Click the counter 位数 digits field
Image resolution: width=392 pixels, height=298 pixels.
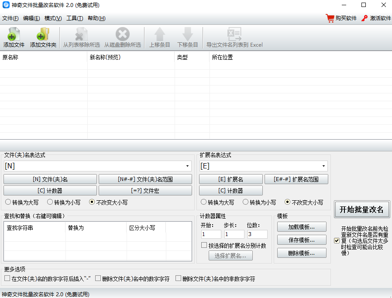[x=257, y=234]
